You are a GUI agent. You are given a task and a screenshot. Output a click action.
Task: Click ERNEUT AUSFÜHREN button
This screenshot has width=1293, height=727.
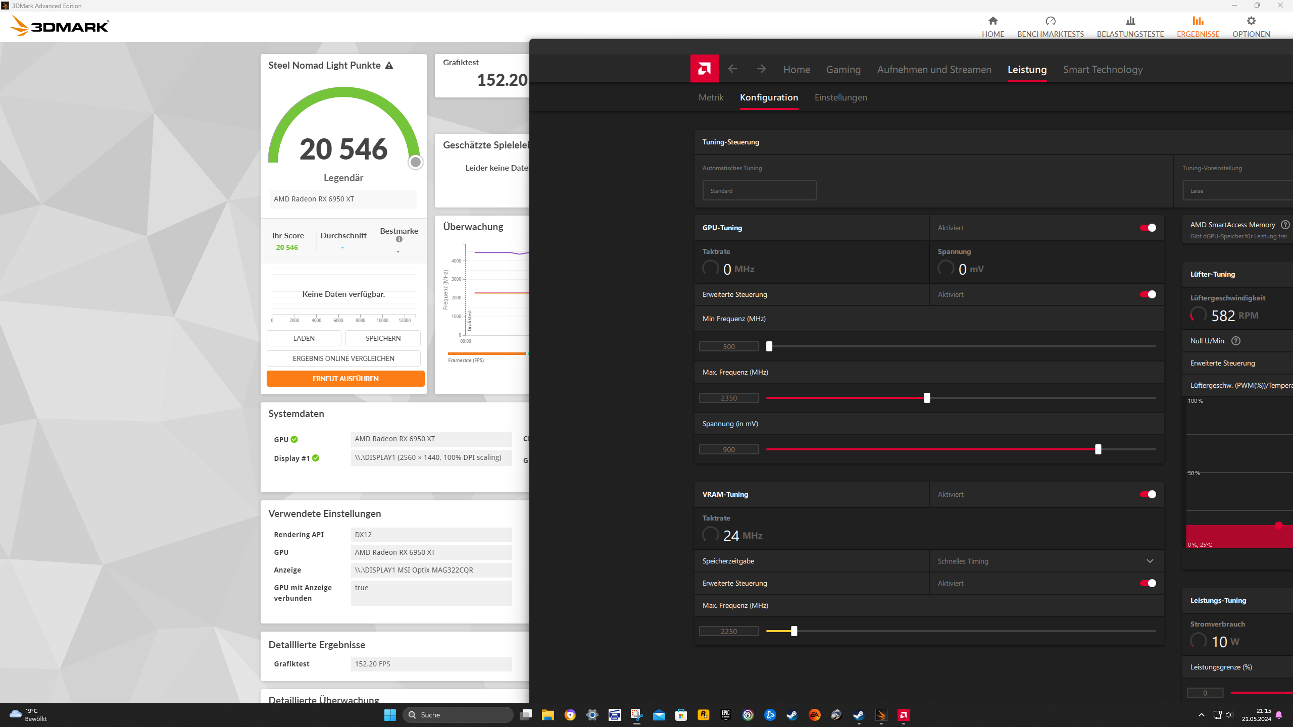click(x=345, y=379)
